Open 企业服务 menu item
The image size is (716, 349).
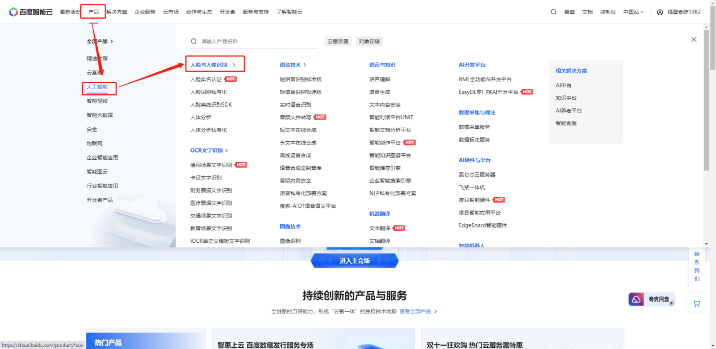(x=145, y=12)
